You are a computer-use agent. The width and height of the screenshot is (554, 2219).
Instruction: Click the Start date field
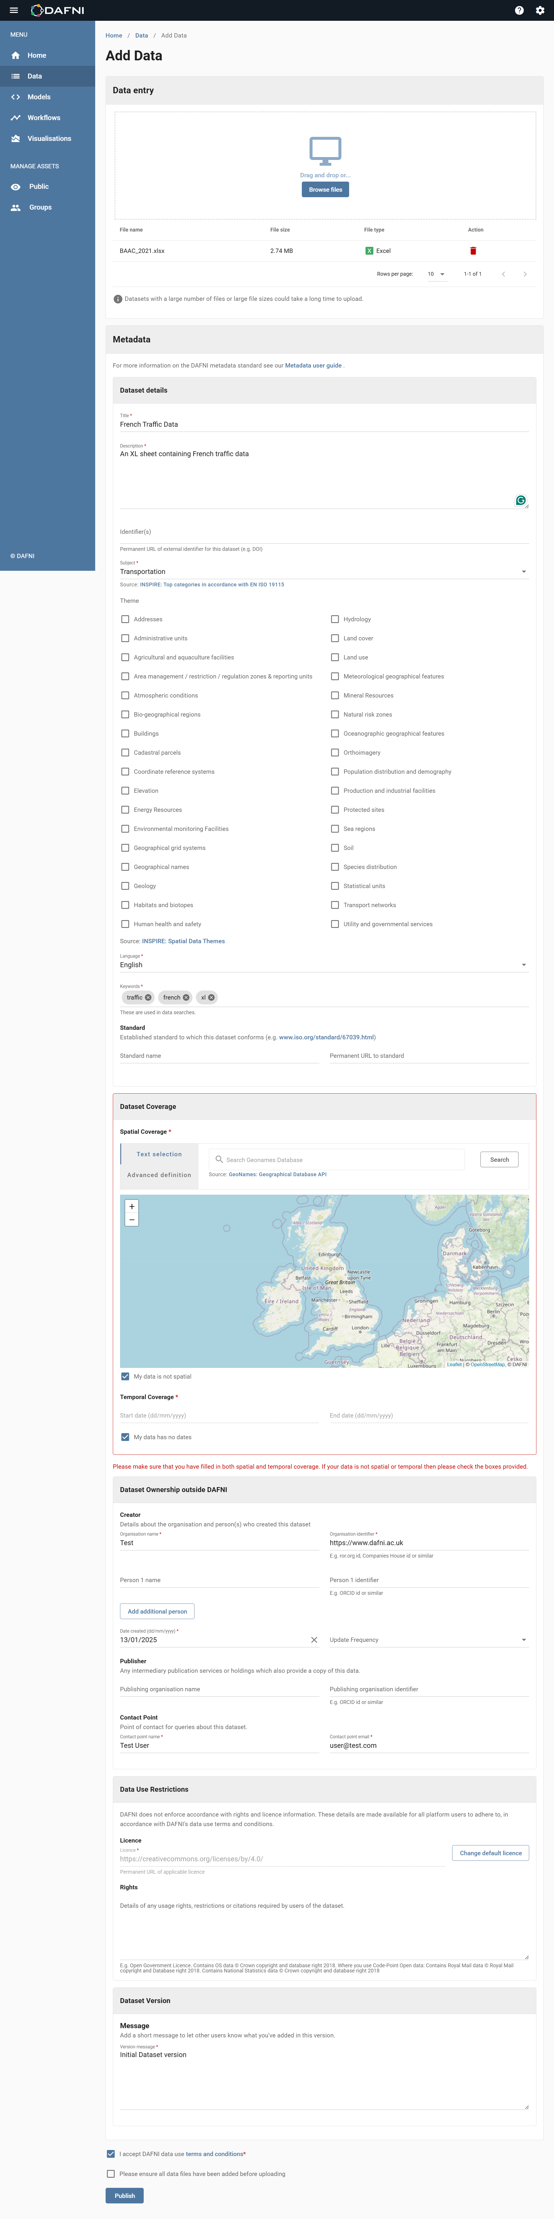point(219,1415)
